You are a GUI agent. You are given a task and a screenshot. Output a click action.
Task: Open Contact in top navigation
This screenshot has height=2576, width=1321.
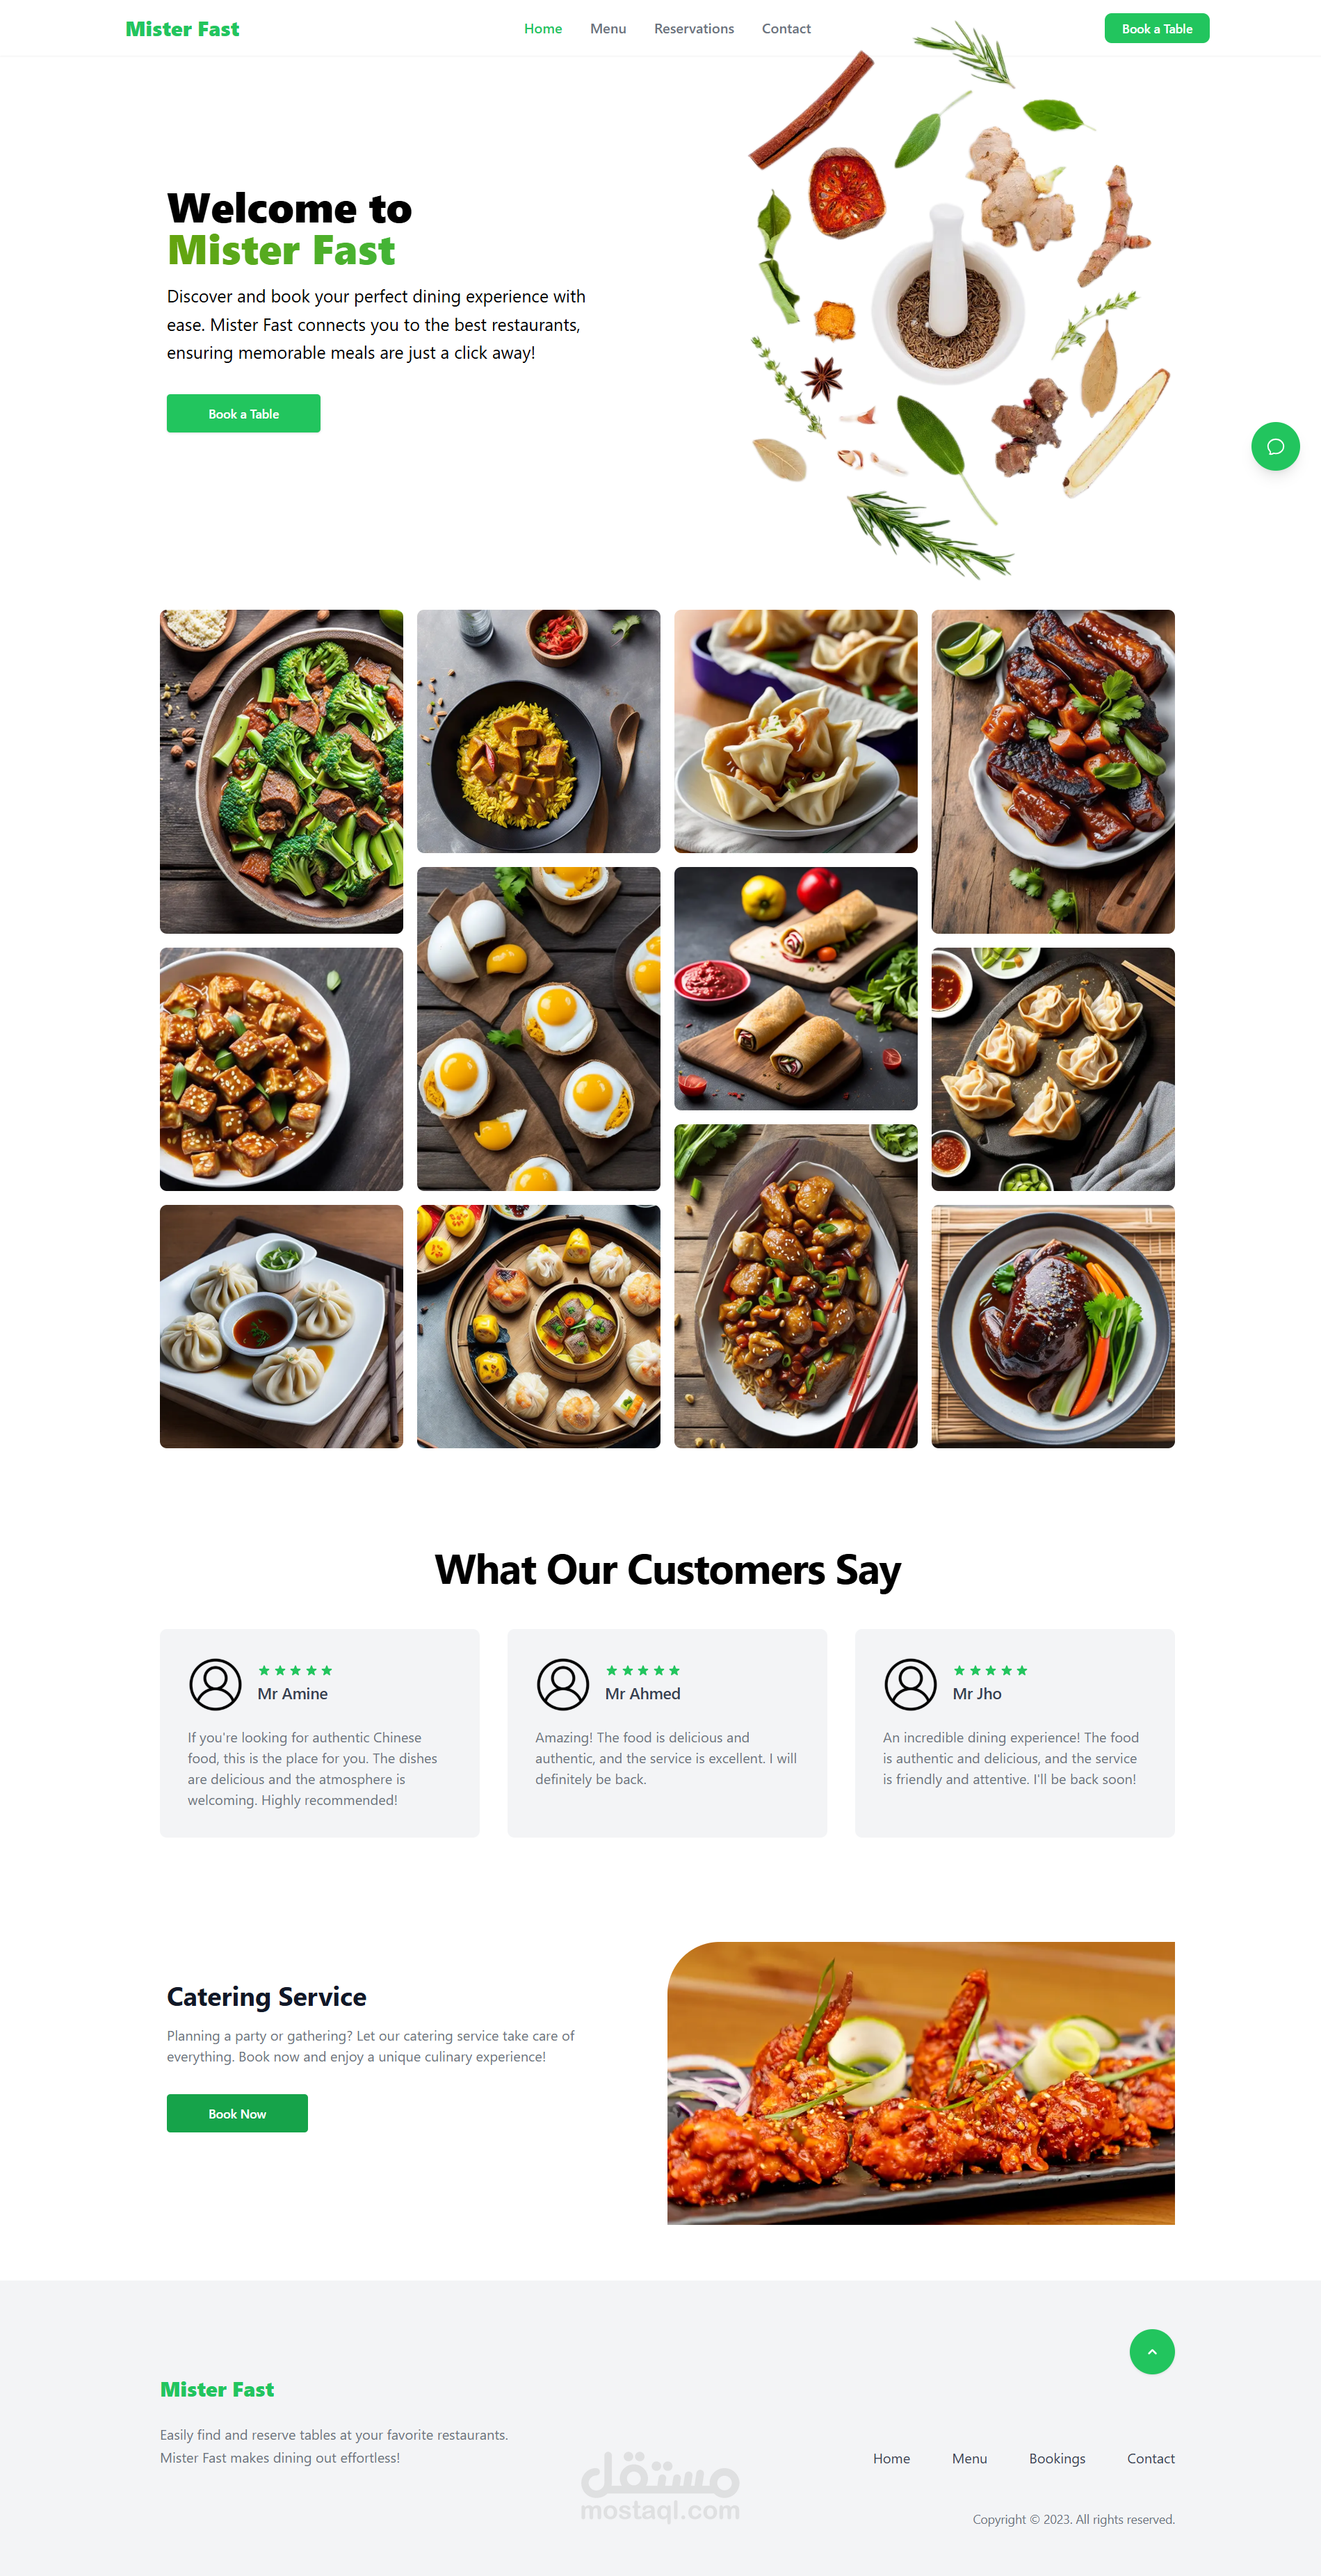tap(786, 29)
